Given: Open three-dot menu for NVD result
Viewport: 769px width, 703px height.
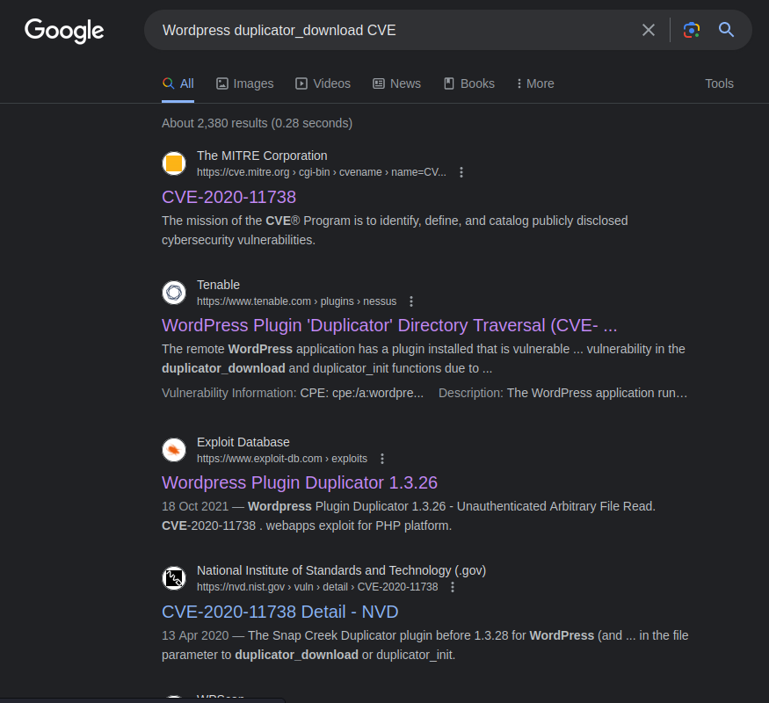Looking at the screenshot, I should pos(453,587).
